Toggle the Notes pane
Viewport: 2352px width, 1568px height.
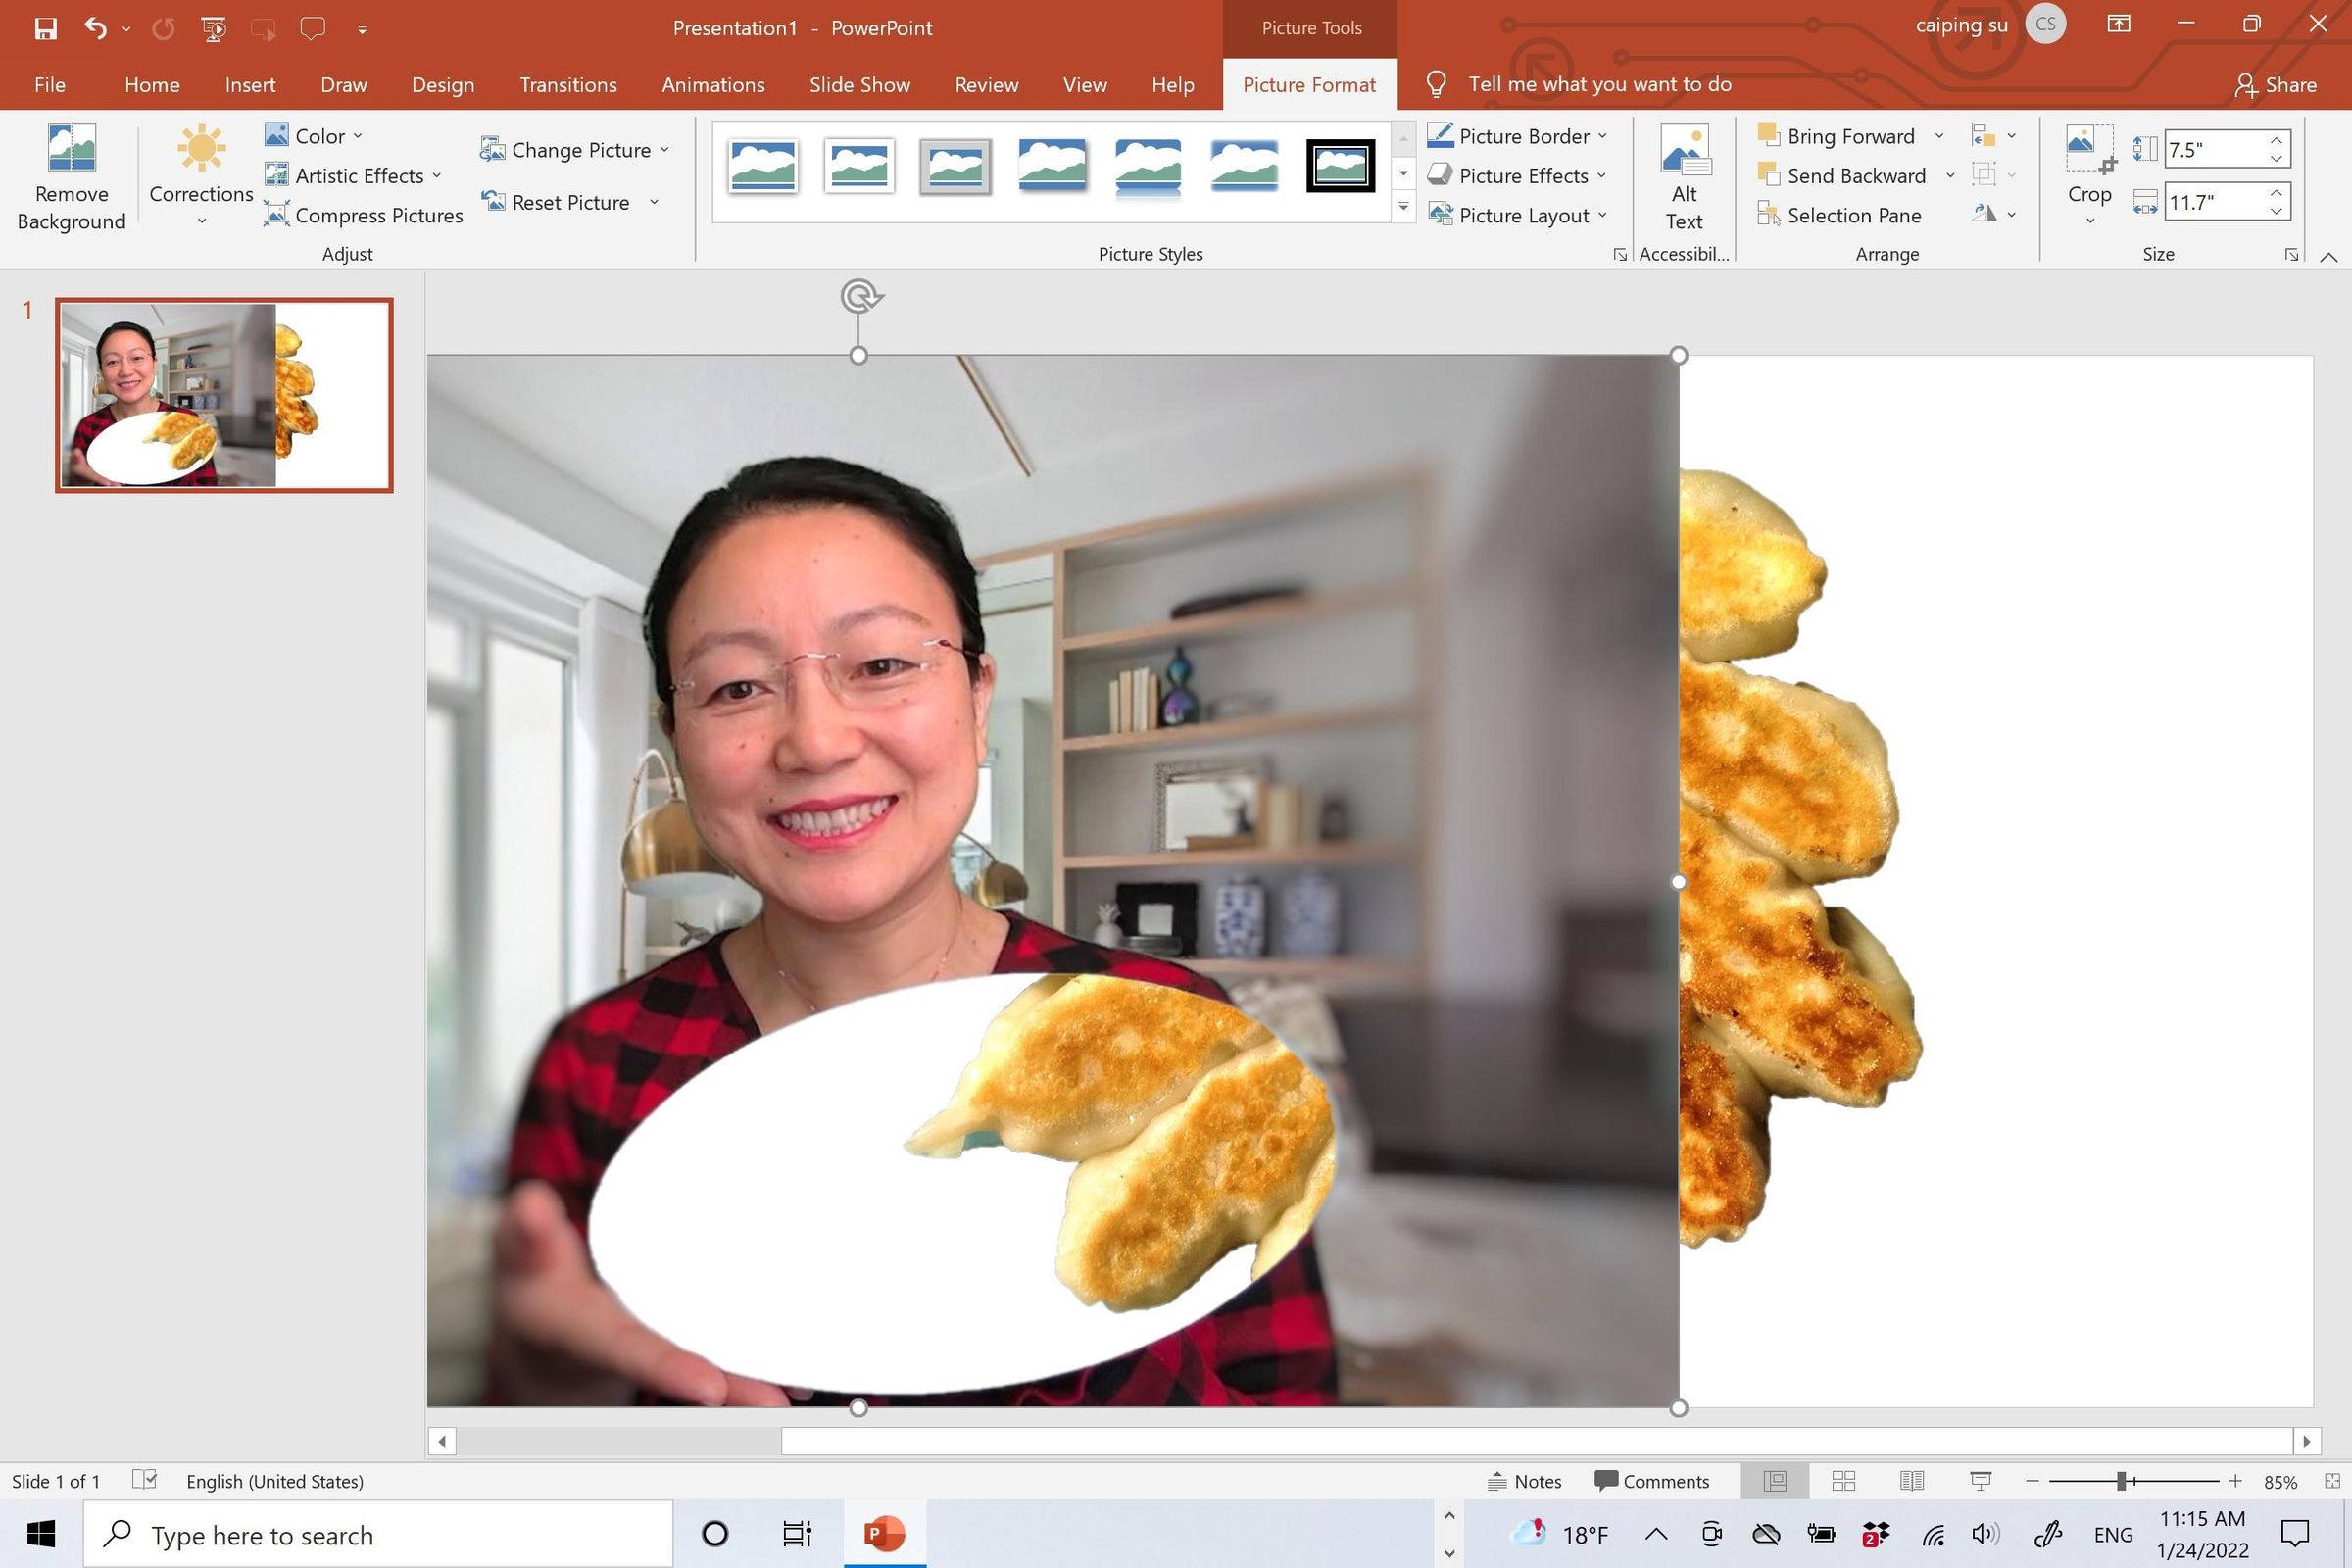1524,1481
